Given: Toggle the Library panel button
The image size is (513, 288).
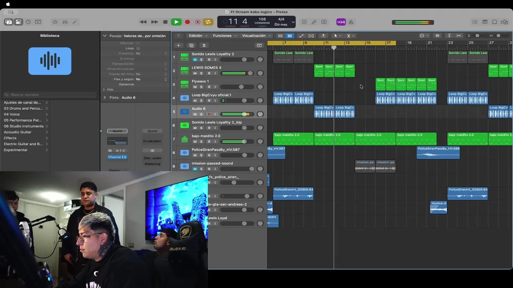Looking at the screenshot, I should (x=8, y=22).
